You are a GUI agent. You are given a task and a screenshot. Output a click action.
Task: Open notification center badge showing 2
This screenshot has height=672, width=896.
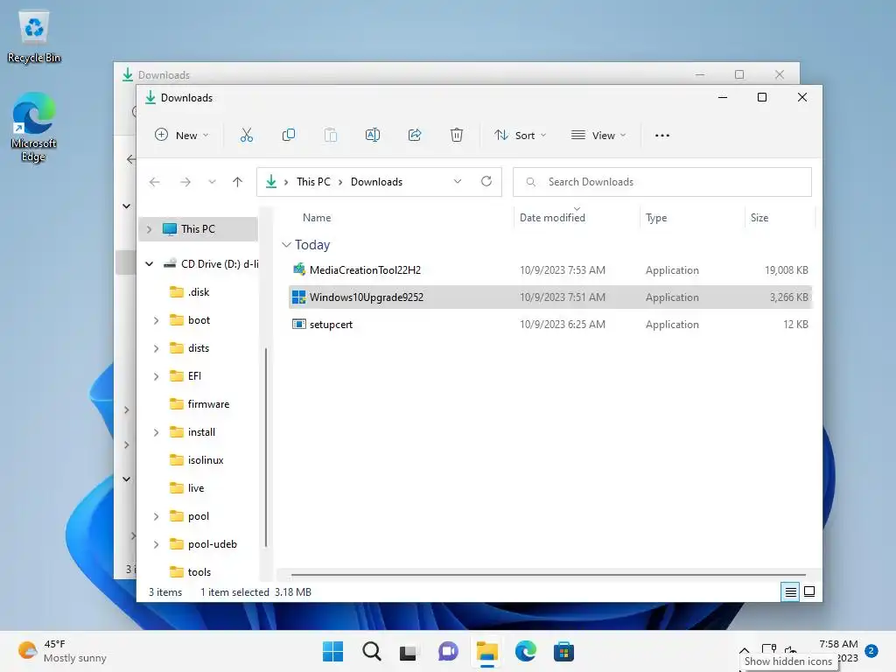click(x=871, y=651)
